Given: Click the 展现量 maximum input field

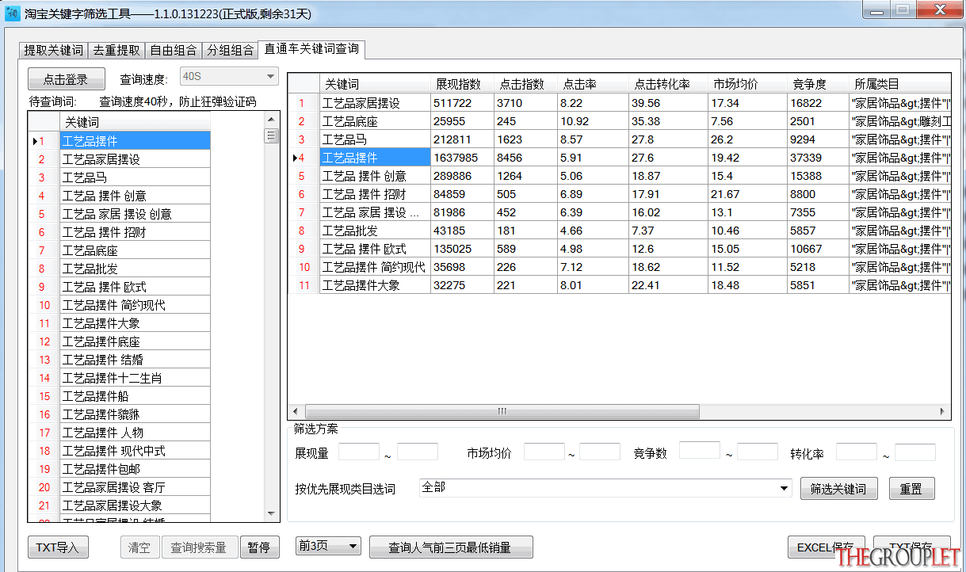Looking at the screenshot, I should 418,452.
